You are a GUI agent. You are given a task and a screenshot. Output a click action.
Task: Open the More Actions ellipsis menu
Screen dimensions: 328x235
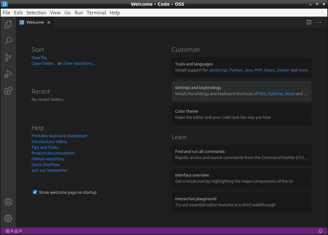[x=319, y=22]
